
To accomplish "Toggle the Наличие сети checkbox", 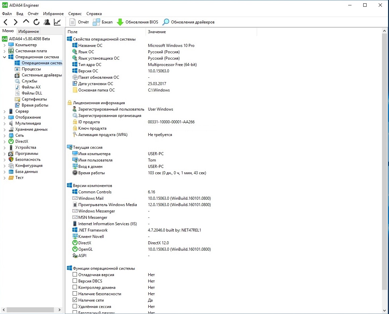I will [x=75, y=300].
